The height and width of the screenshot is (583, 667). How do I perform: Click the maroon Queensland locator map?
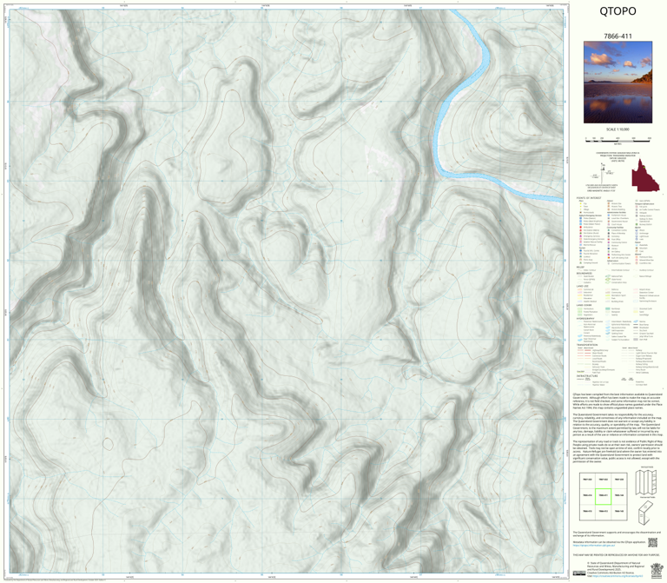(645, 176)
